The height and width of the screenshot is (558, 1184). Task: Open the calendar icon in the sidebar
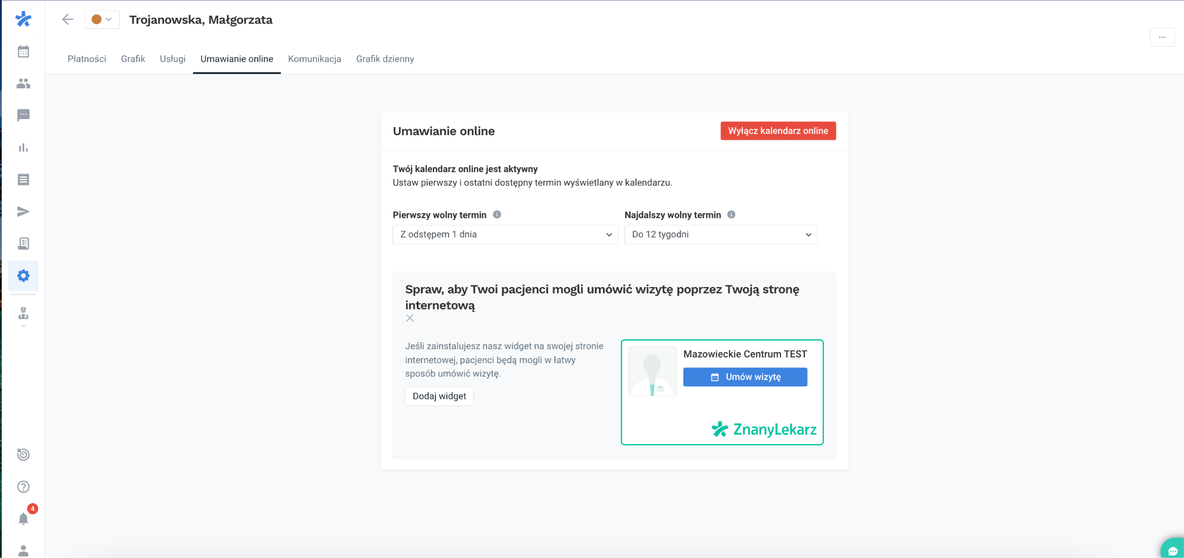tap(23, 51)
